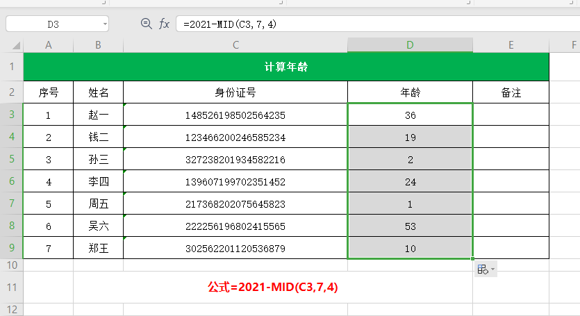Select the name cell 郑王

[x=98, y=248]
